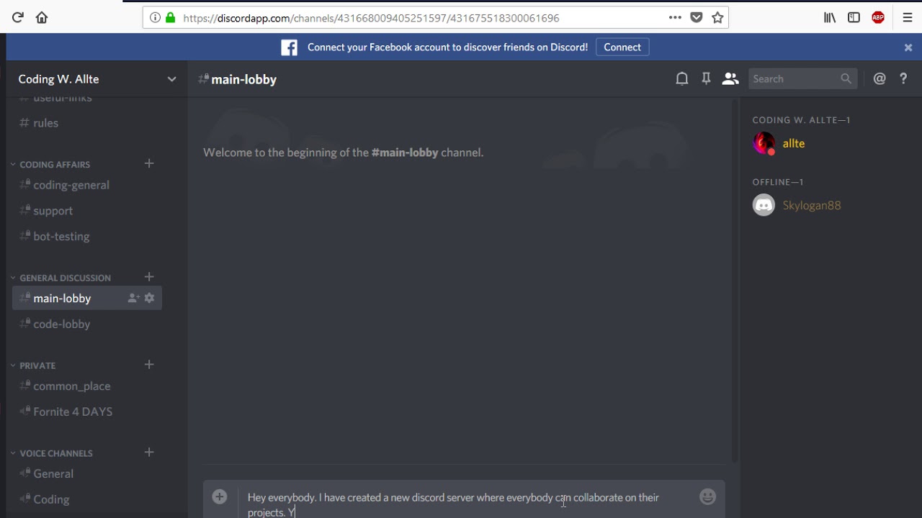Open notification settings bell icon
This screenshot has height=518, width=922.
(681, 79)
